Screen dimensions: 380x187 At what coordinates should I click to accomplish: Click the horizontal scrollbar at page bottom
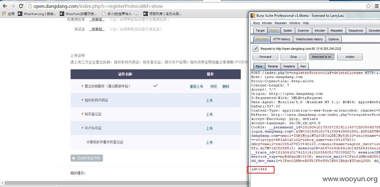pos(126,183)
